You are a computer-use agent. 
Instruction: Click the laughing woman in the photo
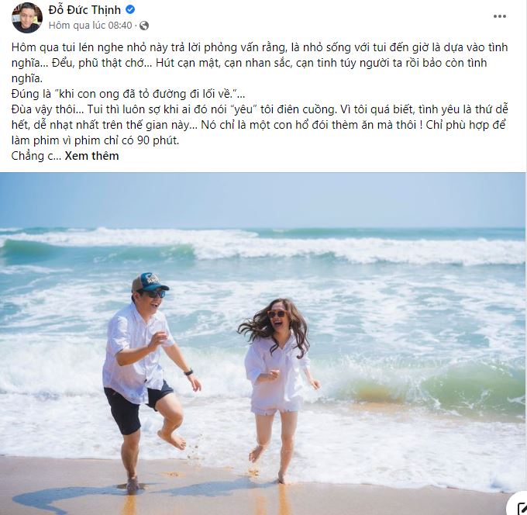(277, 387)
